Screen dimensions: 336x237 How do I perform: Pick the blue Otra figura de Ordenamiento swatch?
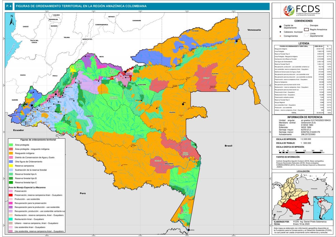pyautogui.click(x=11, y=161)
